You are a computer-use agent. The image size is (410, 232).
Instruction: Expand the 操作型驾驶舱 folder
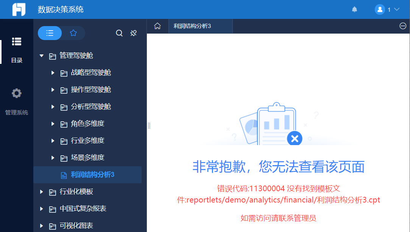53,90
